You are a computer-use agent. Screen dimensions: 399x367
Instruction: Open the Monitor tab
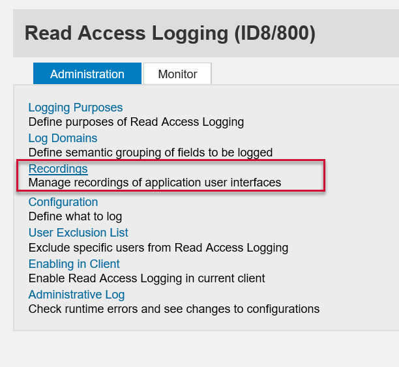[177, 74]
